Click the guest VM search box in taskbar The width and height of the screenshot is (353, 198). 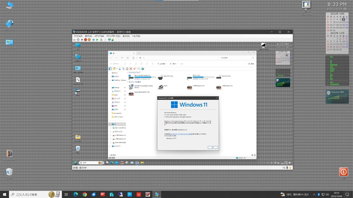click(91, 163)
